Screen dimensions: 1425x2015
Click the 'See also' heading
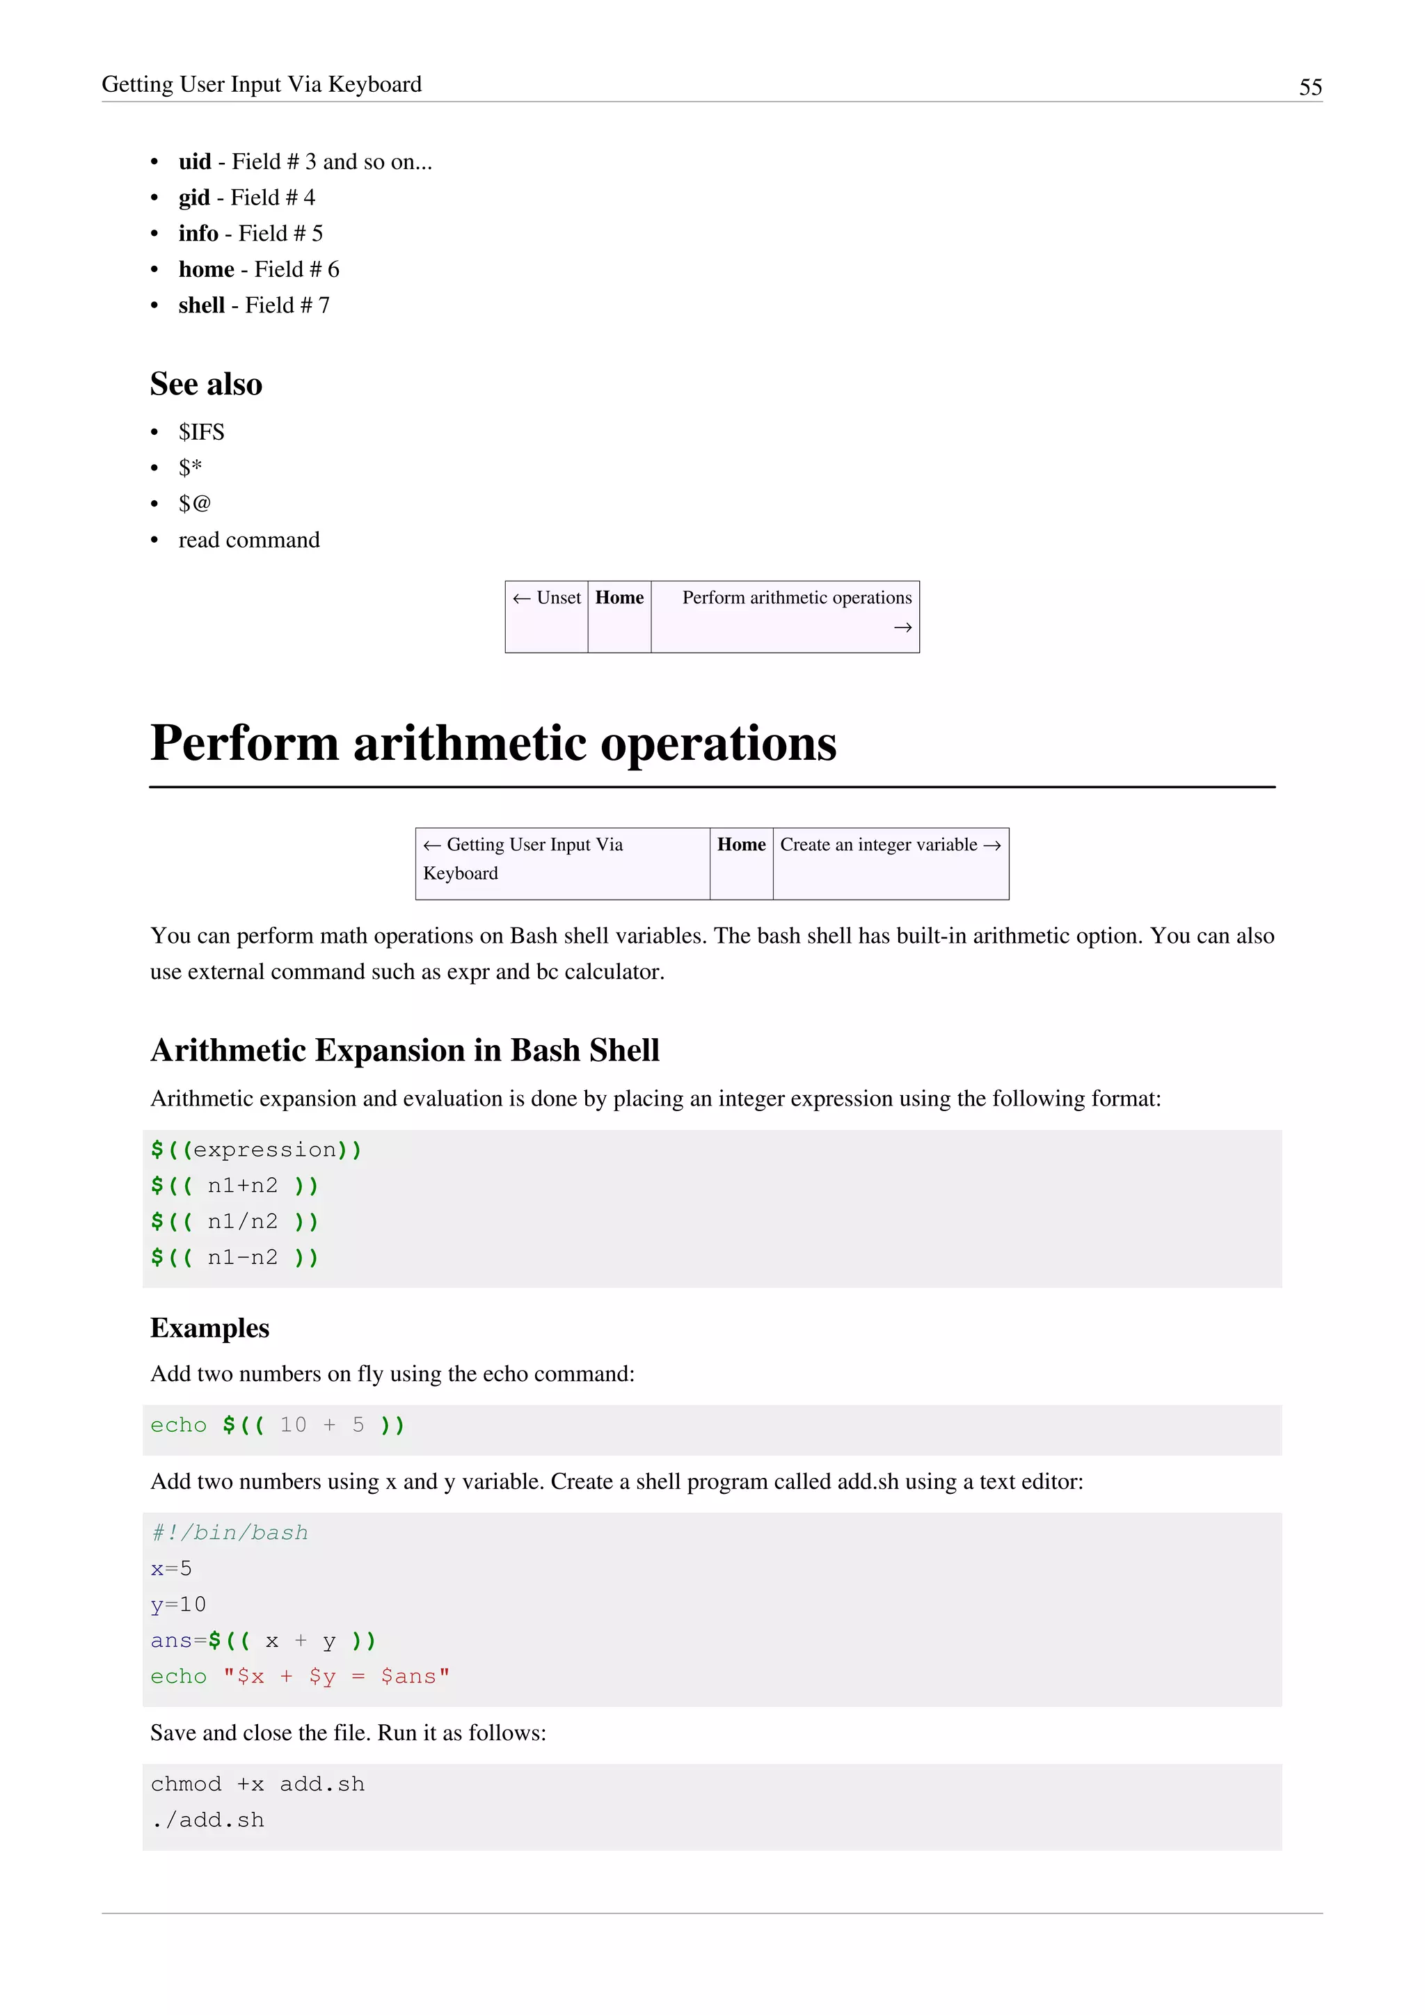(x=206, y=384)
